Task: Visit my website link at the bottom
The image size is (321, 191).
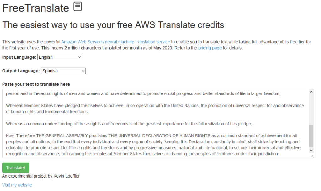Action: pos(17,185)
